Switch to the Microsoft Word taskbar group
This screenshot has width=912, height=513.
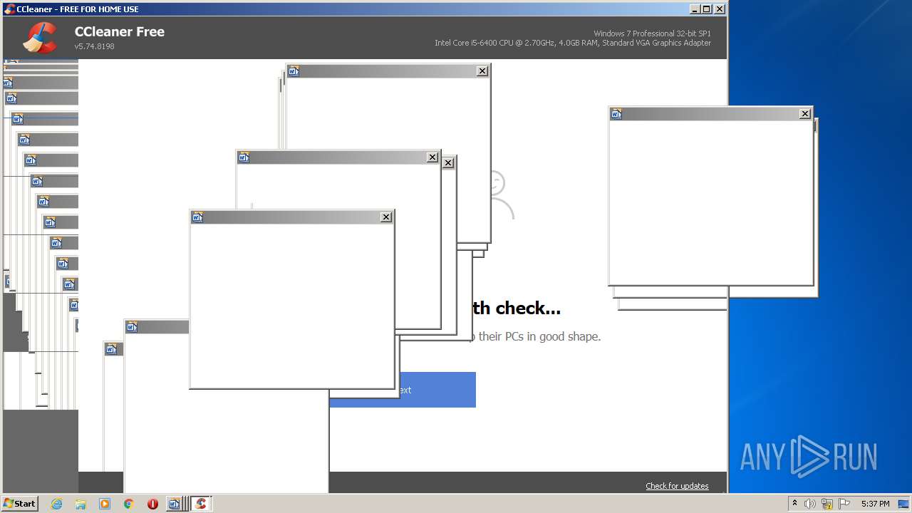(x=177, y=504)
